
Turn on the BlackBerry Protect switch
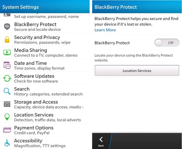pos(167,43)
